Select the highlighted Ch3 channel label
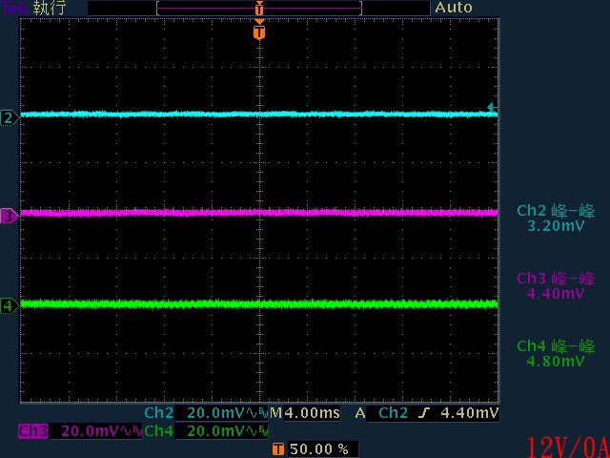The width and height of the screenshot is (610, 458). click(32, 431)
